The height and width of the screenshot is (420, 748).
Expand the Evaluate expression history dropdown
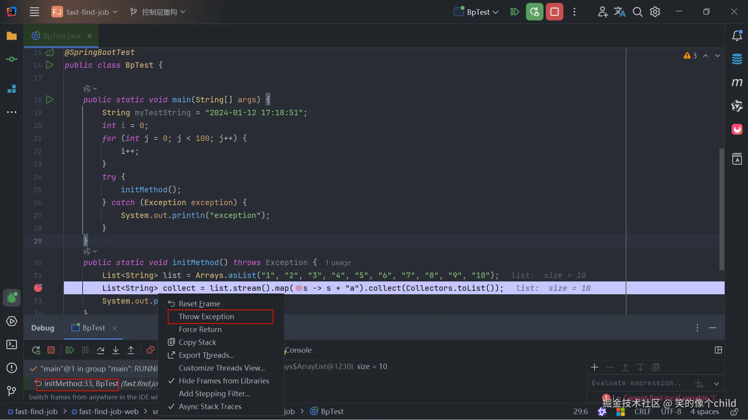[716, 383]
